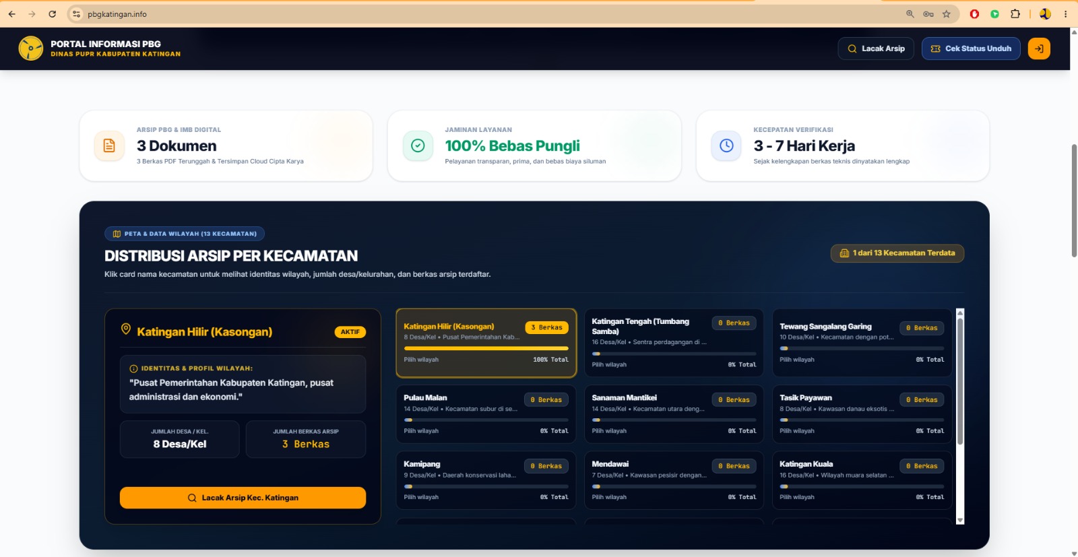Open the Chrome three-dot menu
1078x557 pixels.
point(1065,13)
